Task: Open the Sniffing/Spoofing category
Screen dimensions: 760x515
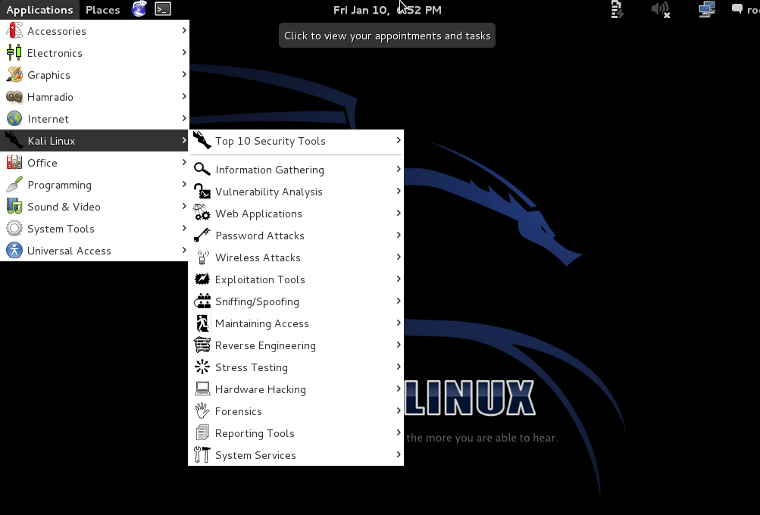Action: pos(257,301)
